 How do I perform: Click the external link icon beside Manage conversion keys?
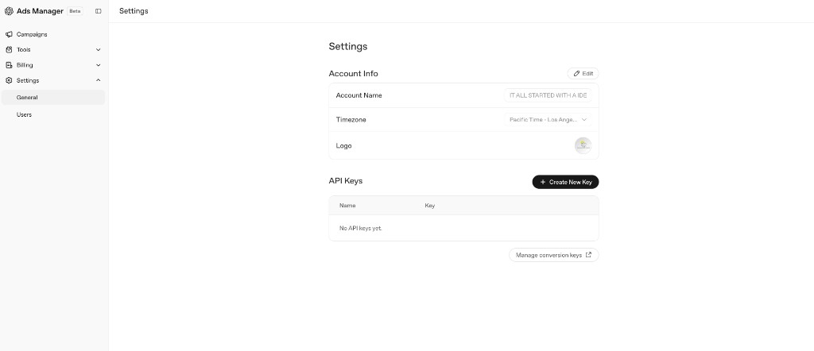pos(588,255)
